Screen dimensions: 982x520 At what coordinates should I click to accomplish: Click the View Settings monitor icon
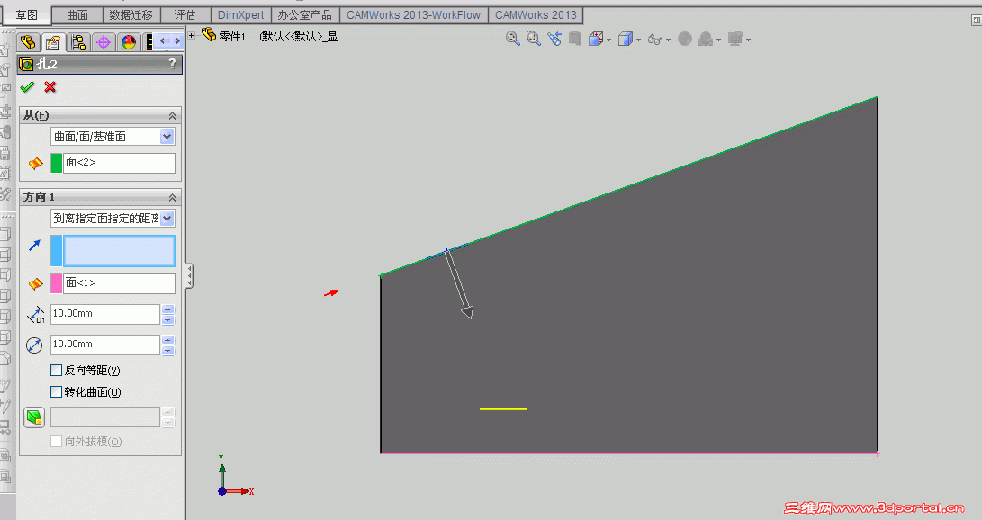pos(735,39)
